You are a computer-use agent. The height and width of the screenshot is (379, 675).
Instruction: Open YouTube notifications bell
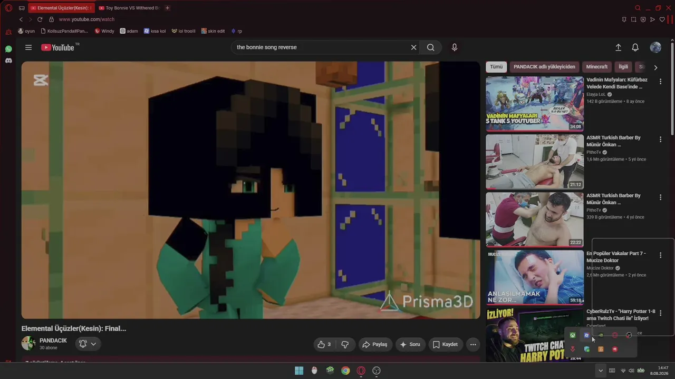click(635, 47)
